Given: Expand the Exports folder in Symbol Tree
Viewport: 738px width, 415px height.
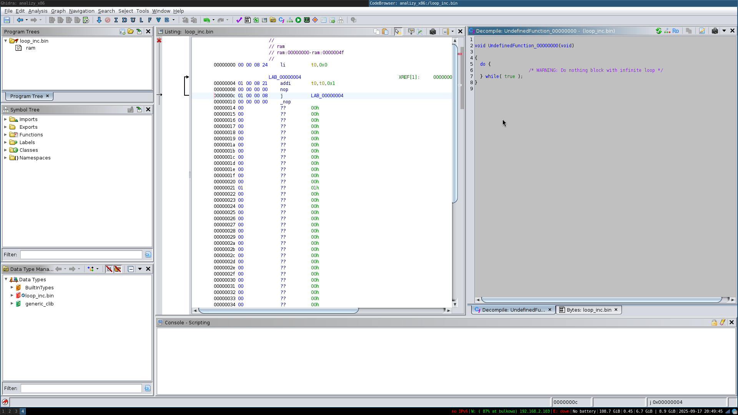Looking at the screenshot, I should tap(6, 127).
